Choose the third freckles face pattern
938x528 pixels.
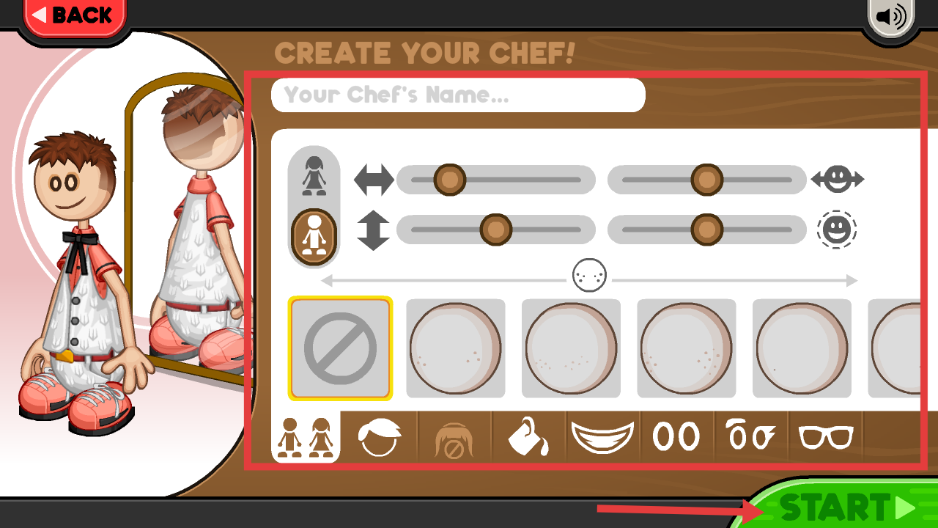[x=687, y=348]
